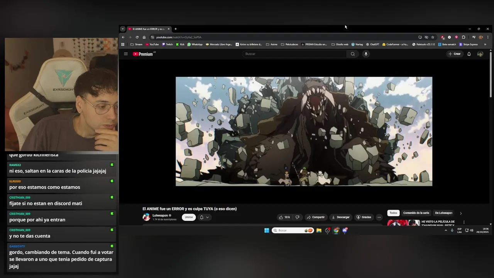
Task: Open the YouTube bookmark
Action: pyautogui.click(x=152, y=44)
